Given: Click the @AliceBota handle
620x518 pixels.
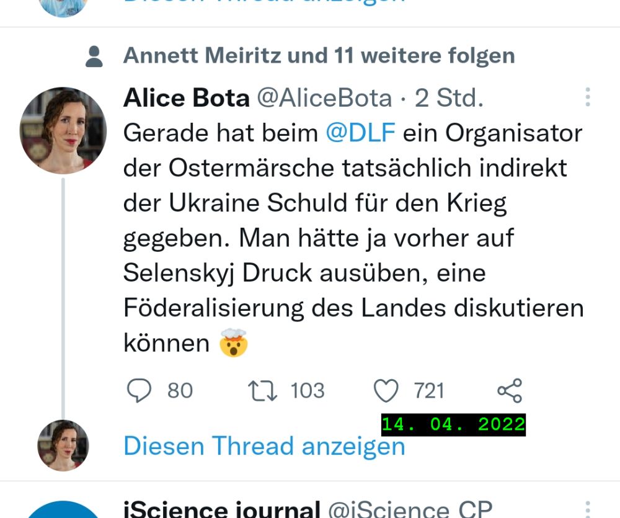Looking at the screenshot, I should tap(324, 98).
